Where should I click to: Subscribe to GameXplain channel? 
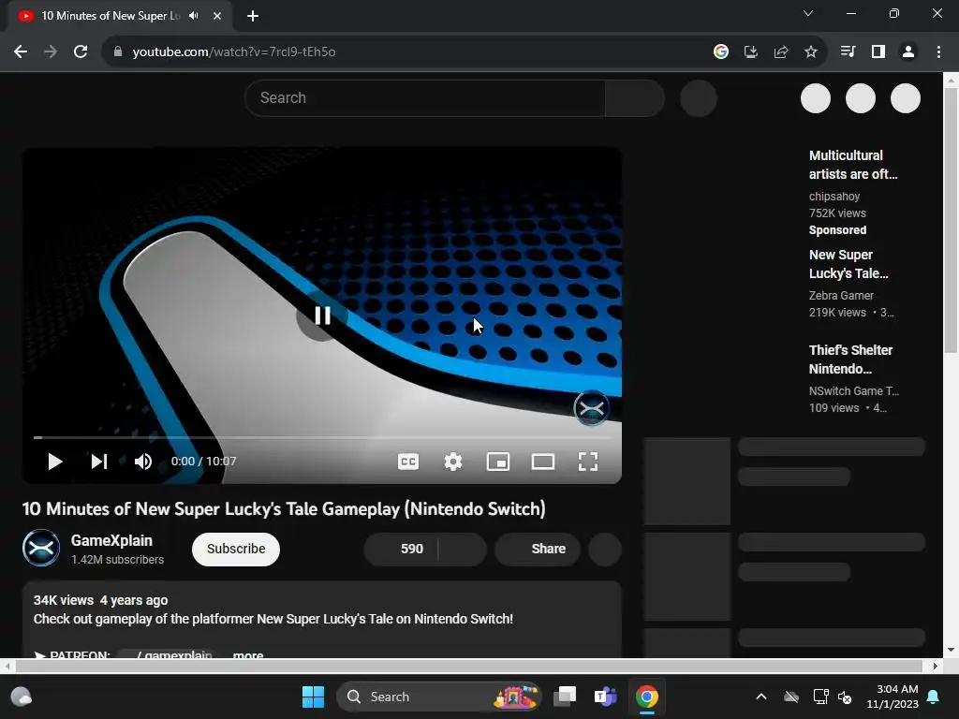tap(236, 549)
